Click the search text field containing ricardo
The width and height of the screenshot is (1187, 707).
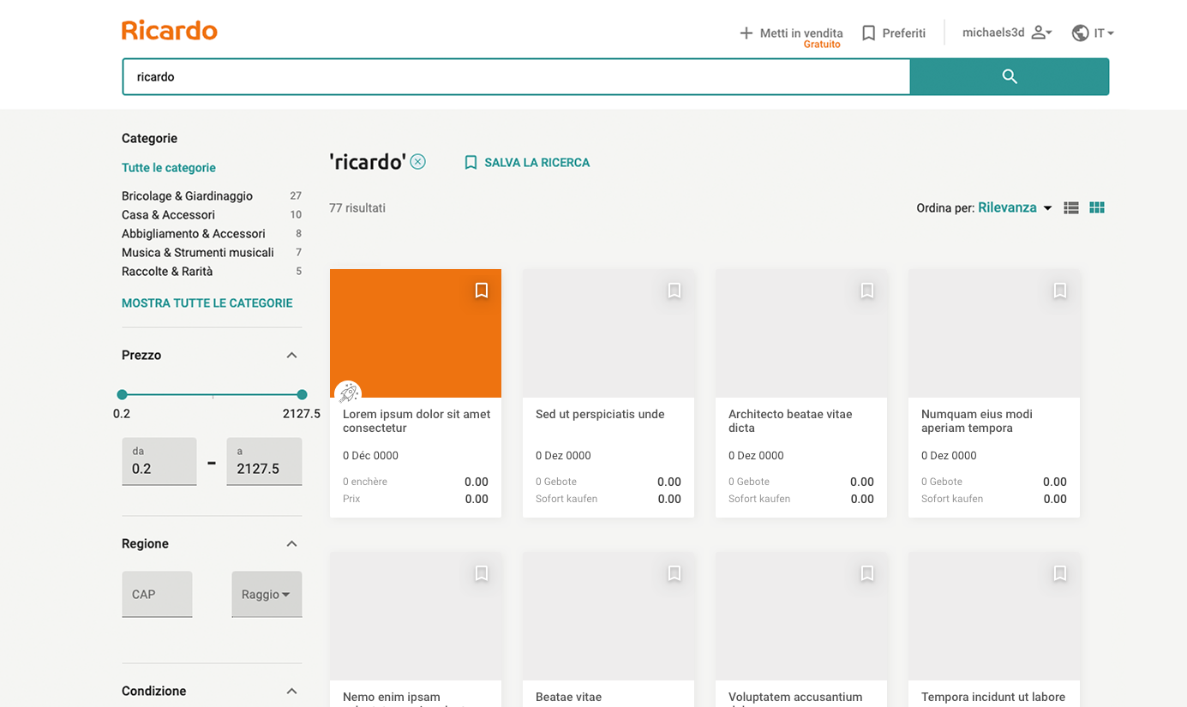tap(516, 76)
